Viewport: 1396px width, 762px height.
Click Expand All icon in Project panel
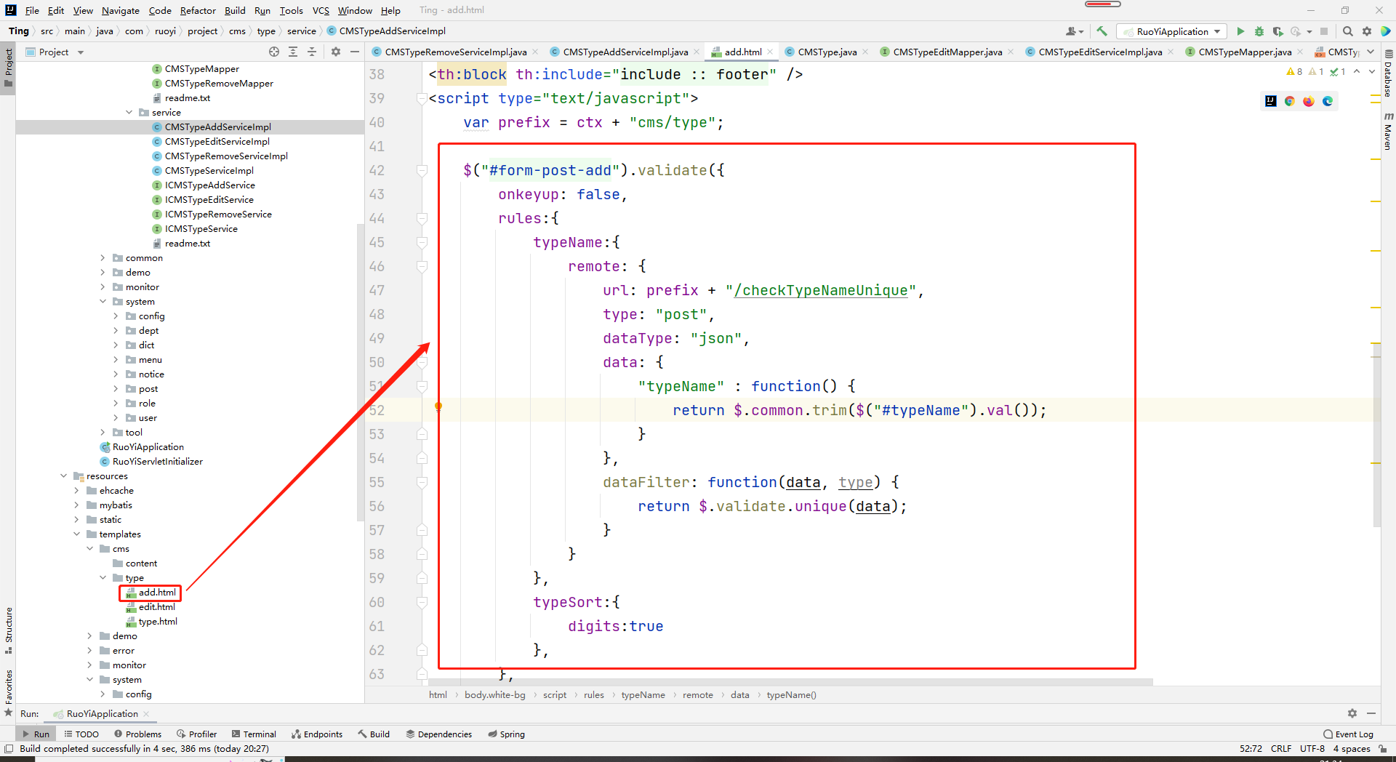(x=293, y=52)
